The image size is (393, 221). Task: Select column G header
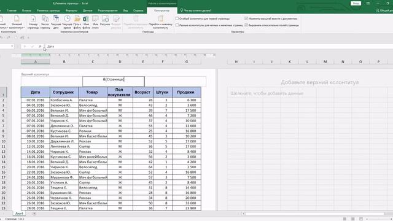click(187, 61)
